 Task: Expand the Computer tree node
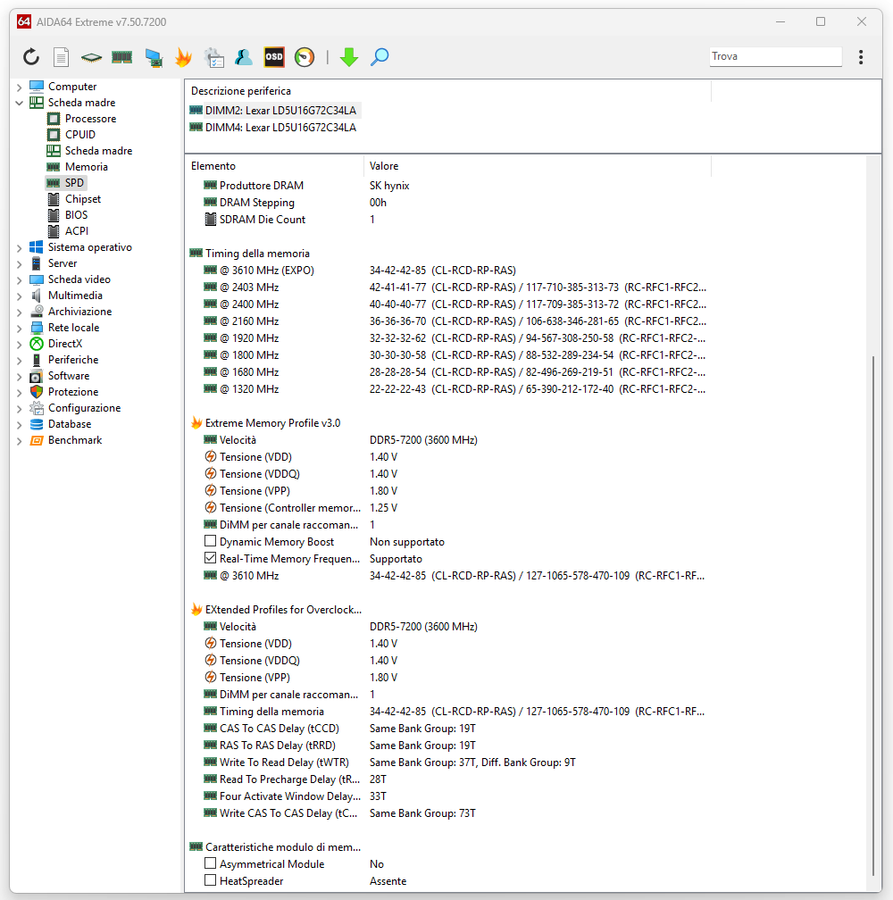click(x=19, y=87)
